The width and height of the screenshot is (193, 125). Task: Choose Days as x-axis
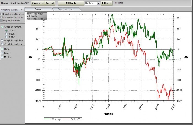pyautogui.click(x=2, y=53)
